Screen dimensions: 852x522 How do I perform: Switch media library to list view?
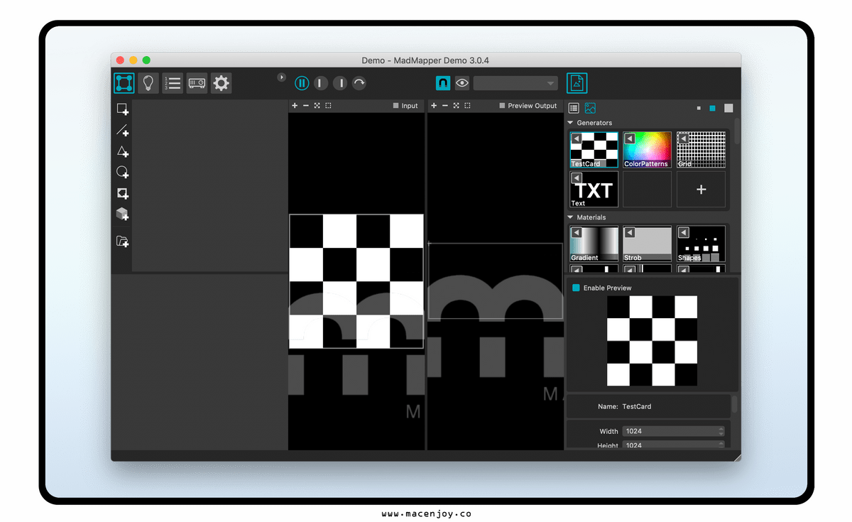[574, 108]
